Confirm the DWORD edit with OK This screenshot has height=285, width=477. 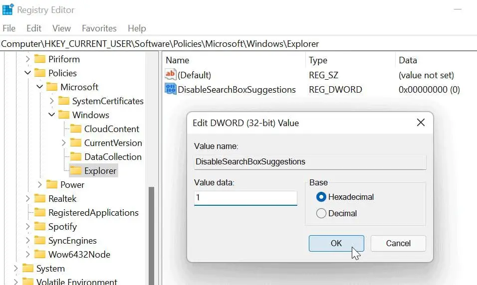coord(336,243)
